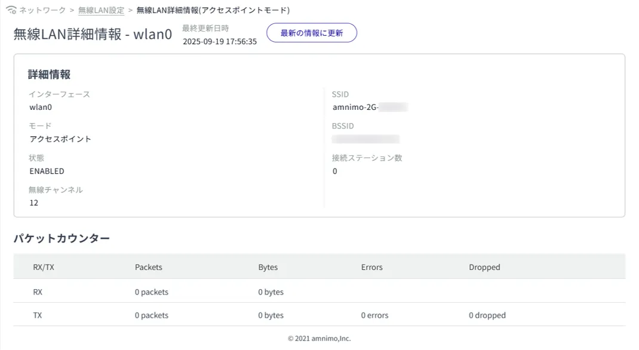Select the current breadcrumb 無線LAN詳細情報(アクセスポイントモード)
Image resolution: width=639 pixels, height=350 pixels.
(213, 10)
